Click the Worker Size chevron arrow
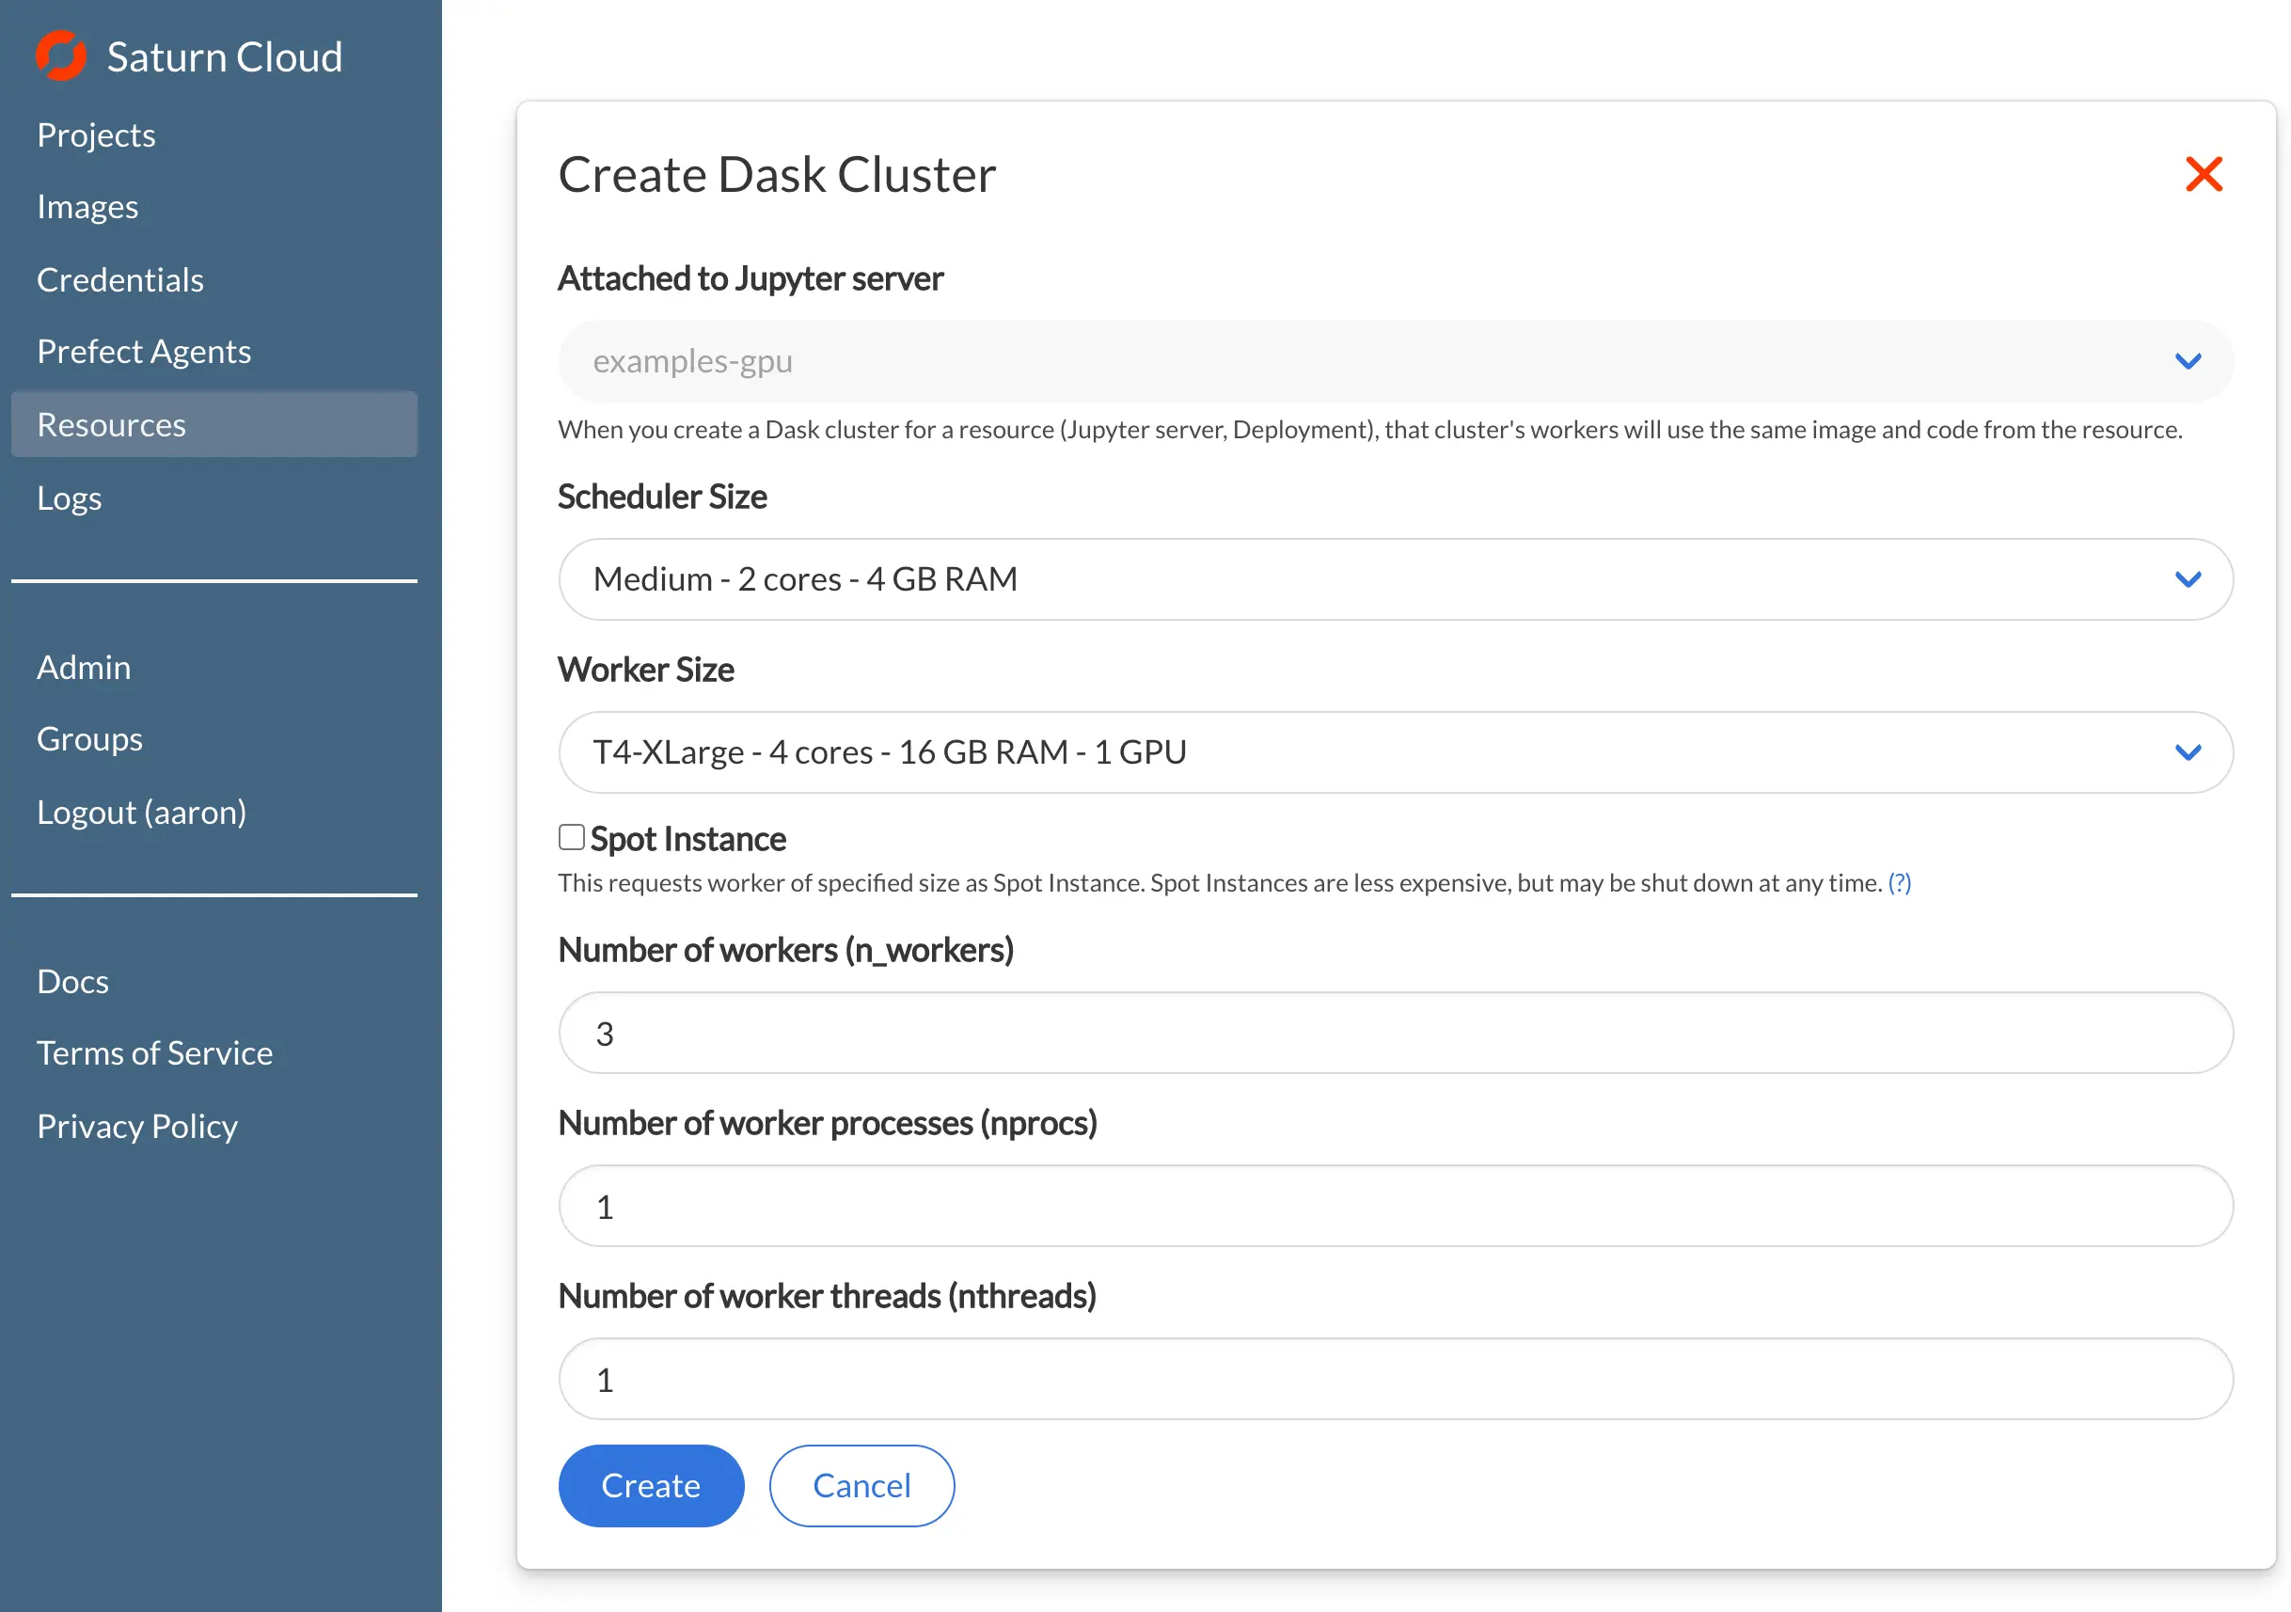The image size is (2291, 1612). point(2188,752)
